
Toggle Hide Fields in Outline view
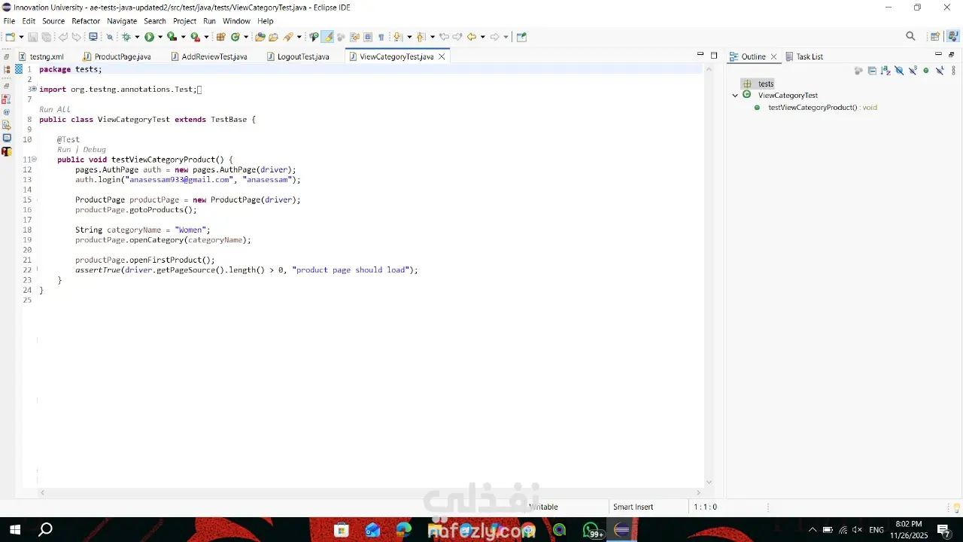point(899,71)
